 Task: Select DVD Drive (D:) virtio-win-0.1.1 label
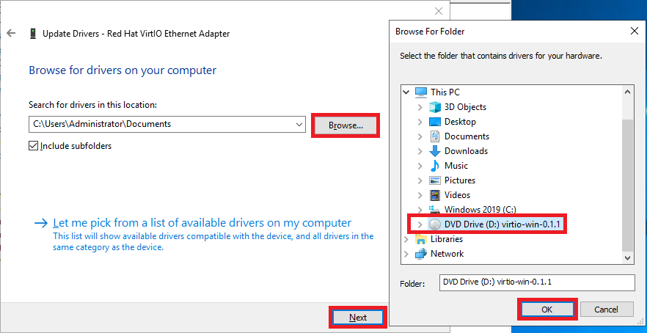coord(503,224)
